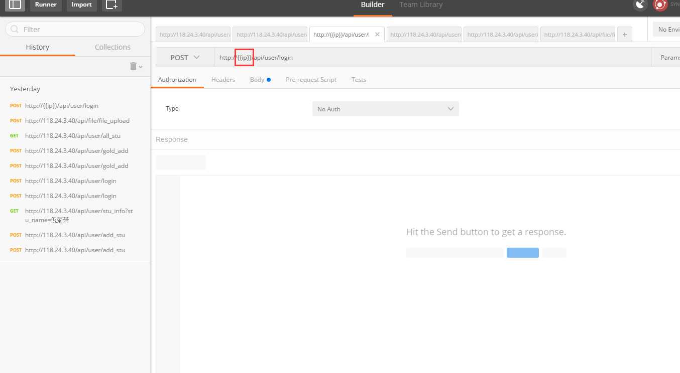Select the first request tab on the left
The width and height of the screenshot is (680, 373).
coord(193,35)
